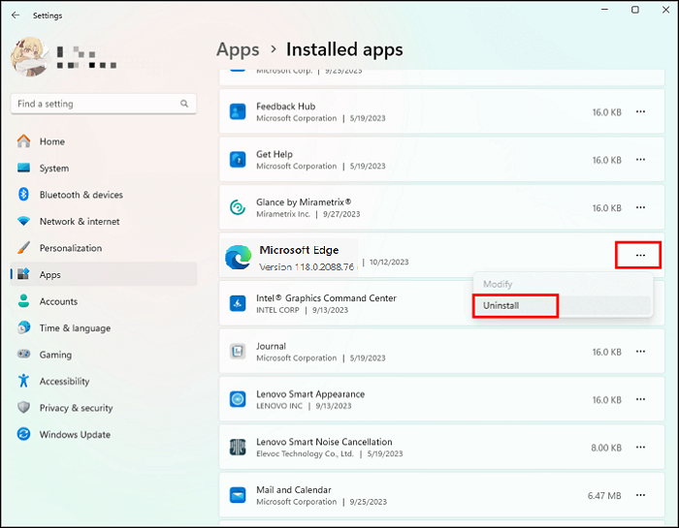Open more options for Feedback Hub
Image resolution: width=679 pixels, height=528 pixels.
pos(640,112)
